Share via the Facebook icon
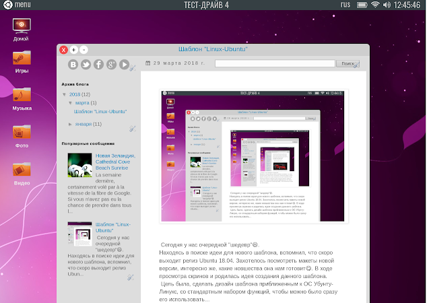431x303 pixels. (99, 65)
